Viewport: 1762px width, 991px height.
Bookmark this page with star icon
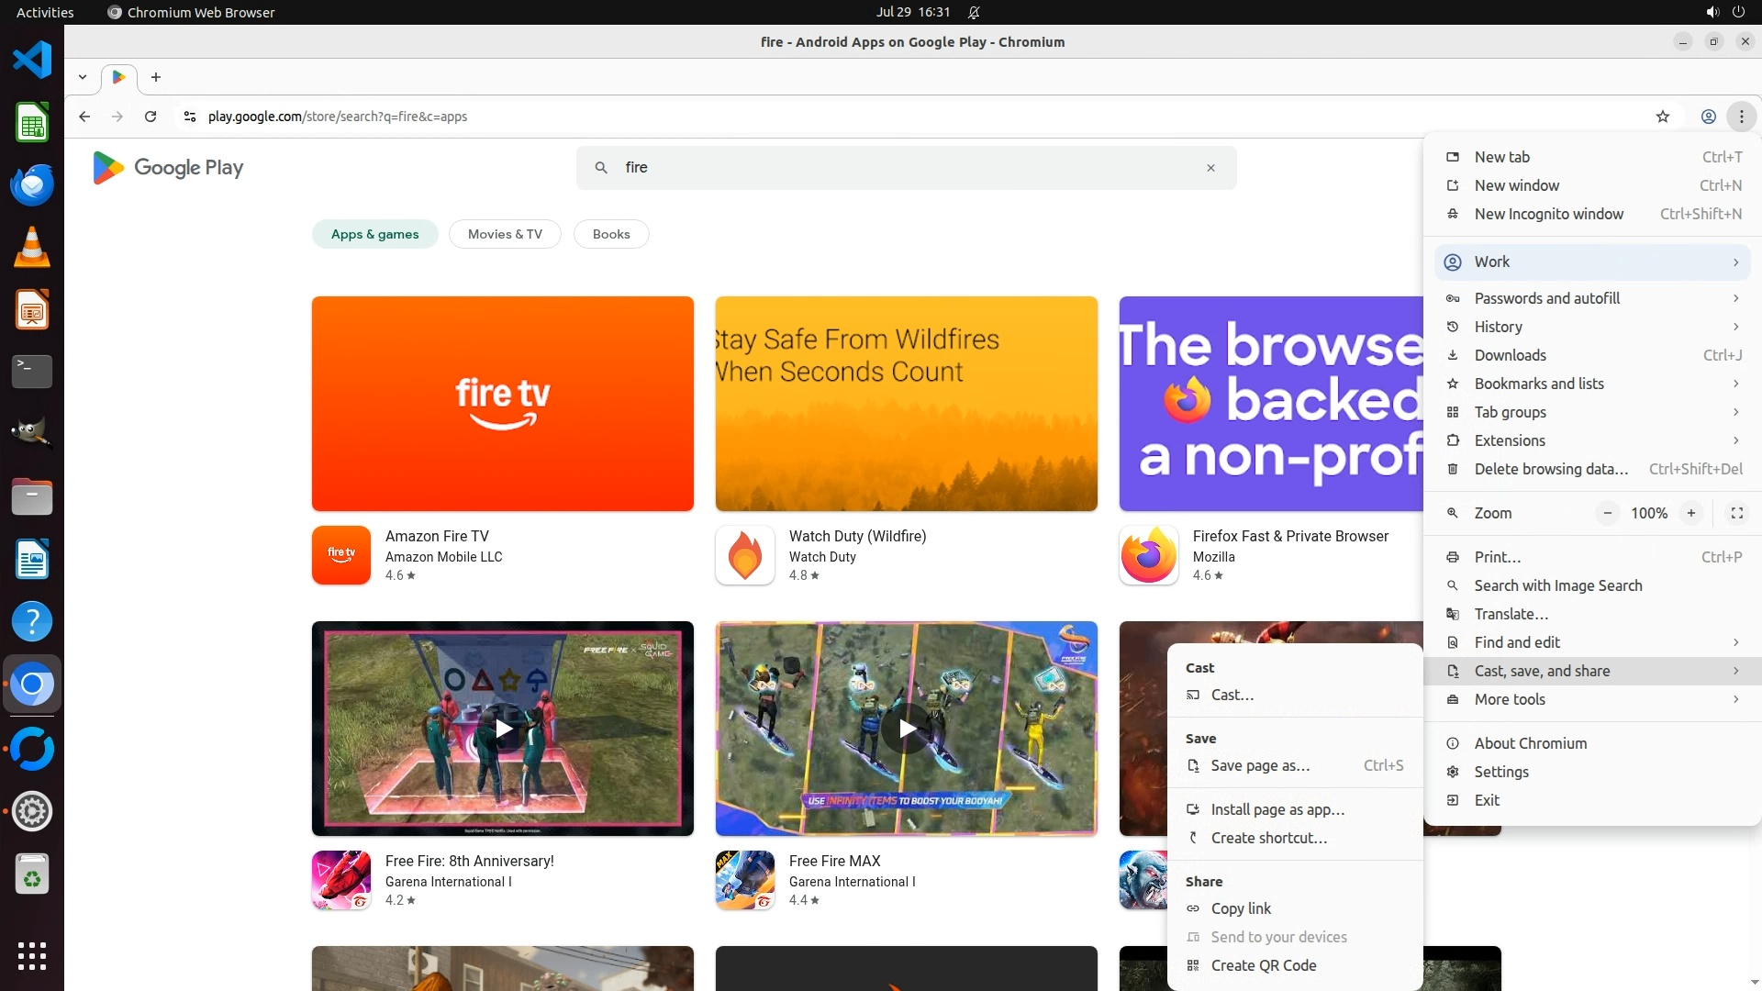(1662, 117)
